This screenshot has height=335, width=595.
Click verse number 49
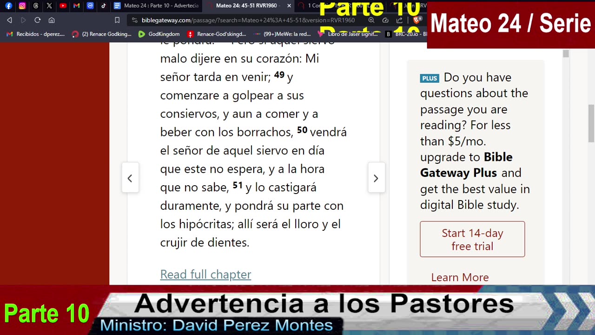pos(279,75)
